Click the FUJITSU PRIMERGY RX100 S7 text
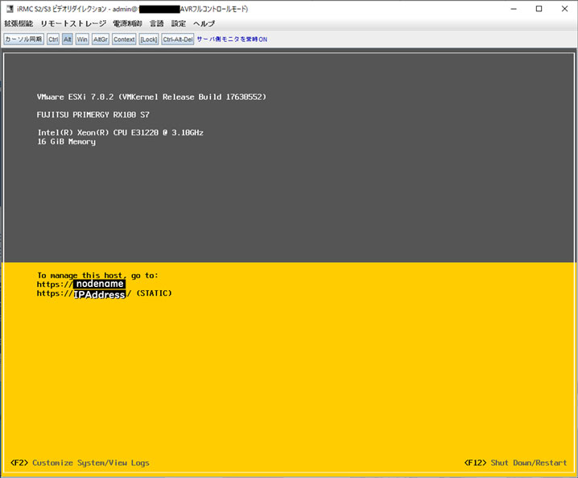578x478 pixels. click(93, 114)
